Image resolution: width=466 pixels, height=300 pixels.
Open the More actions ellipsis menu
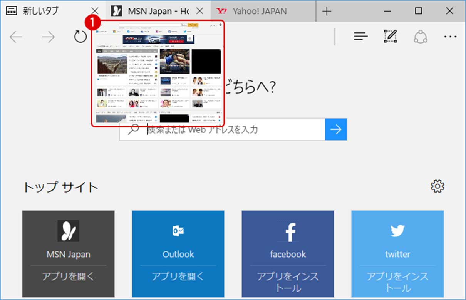point(450,37)
